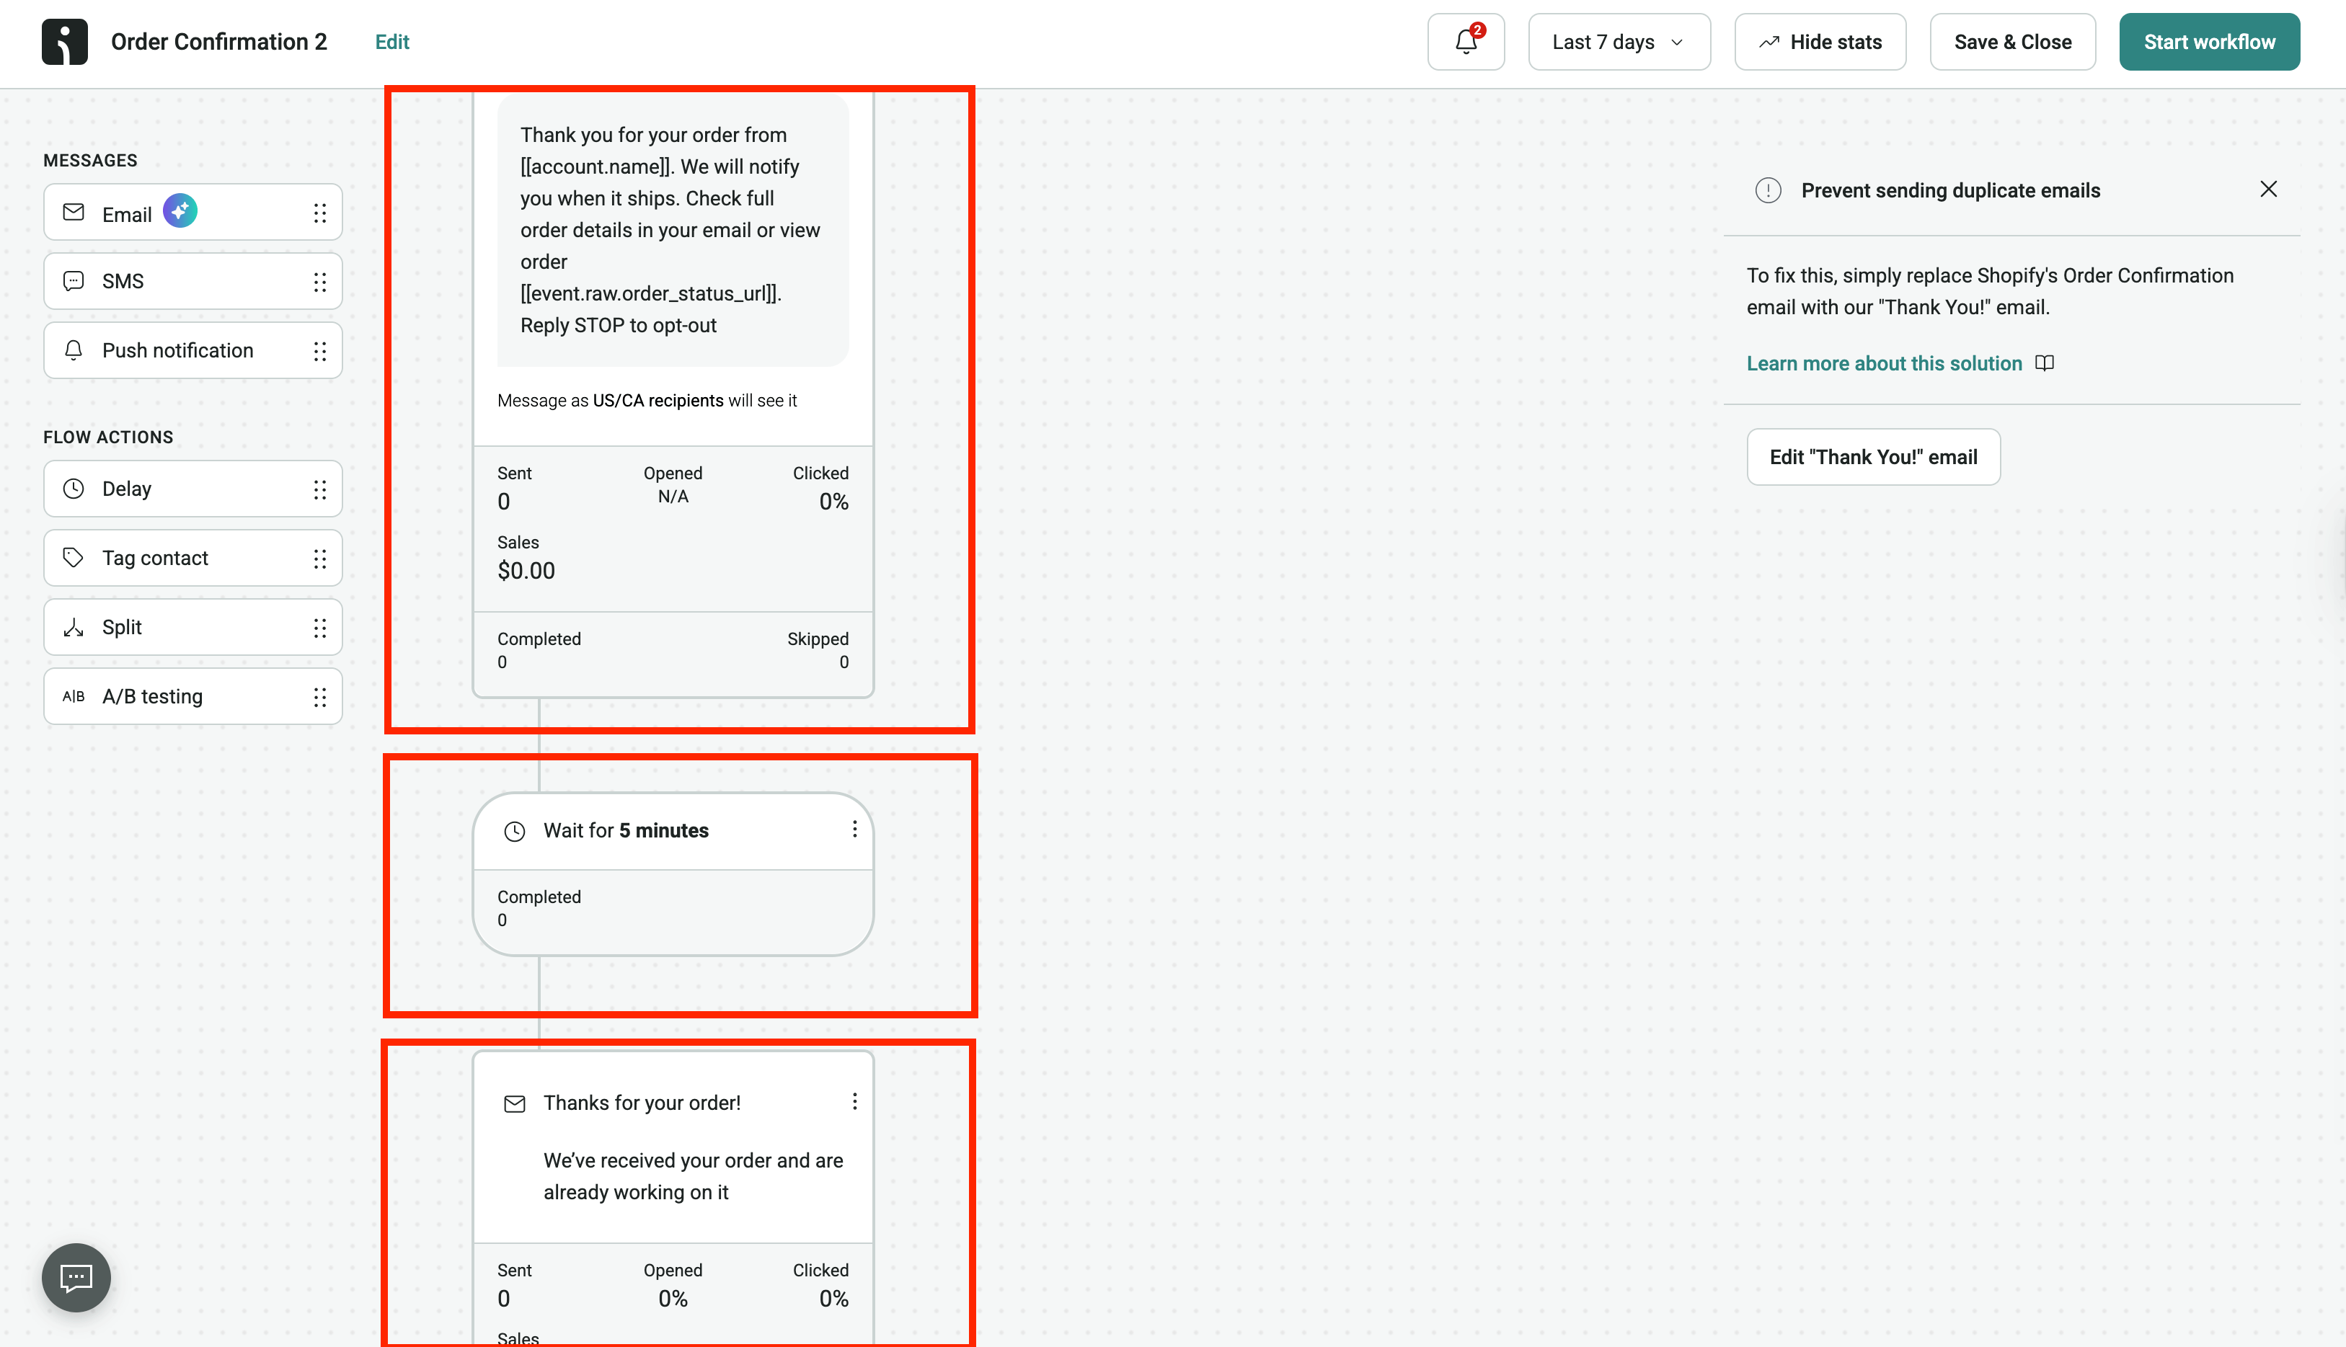Select the SMS message icon
This screenshot has height=1347, width=2346.
point(74,280)
